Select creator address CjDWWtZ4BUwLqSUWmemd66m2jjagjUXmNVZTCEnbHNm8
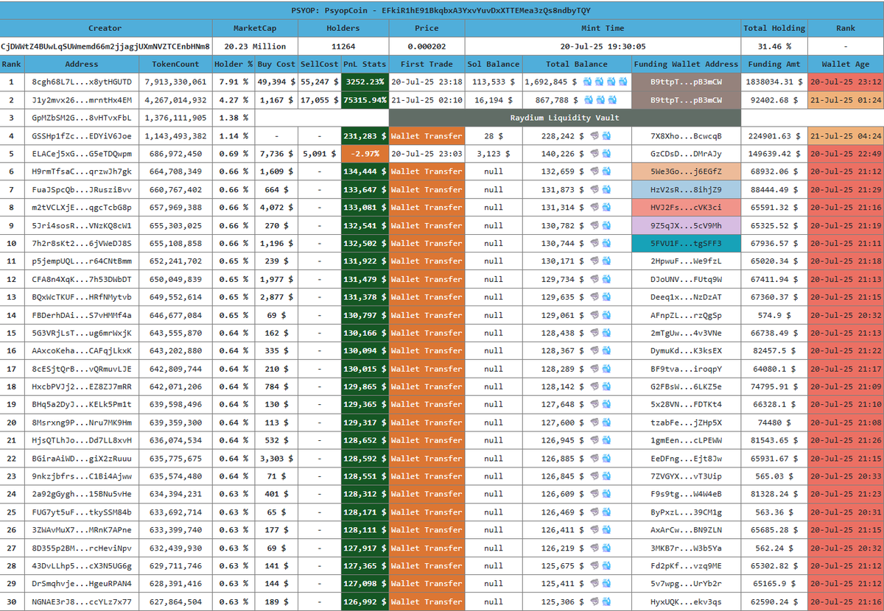Screen dimensions: 884x611 point(106,46)
